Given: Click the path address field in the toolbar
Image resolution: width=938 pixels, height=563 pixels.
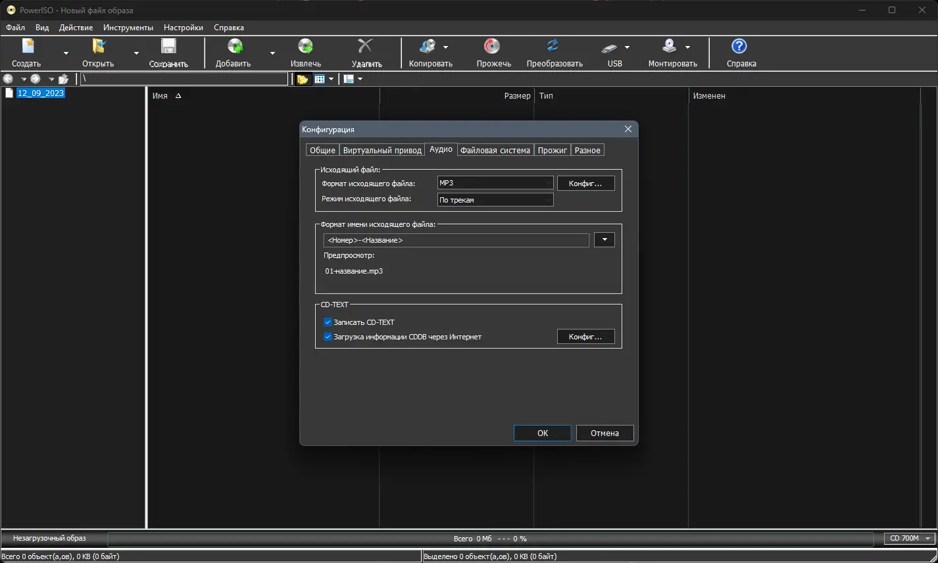Looking at the screenshot, I should [x=184, y=79].
